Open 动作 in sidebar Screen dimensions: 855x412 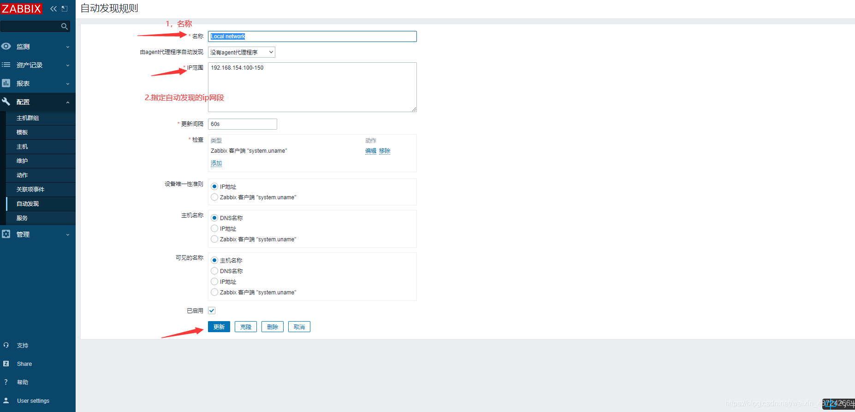[41, 175]
